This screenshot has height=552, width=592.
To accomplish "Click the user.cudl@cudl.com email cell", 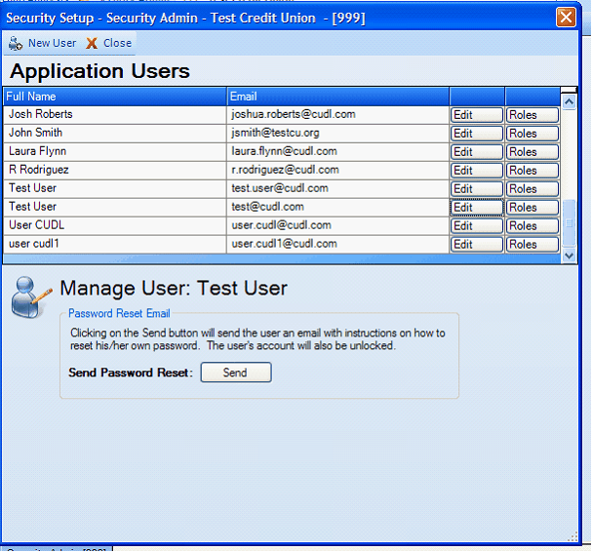I will pyautogui.click(x=337, y=226).
